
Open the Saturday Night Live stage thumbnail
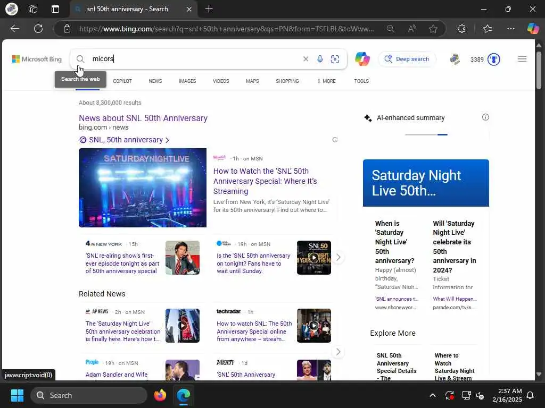[x=143, y=188]
